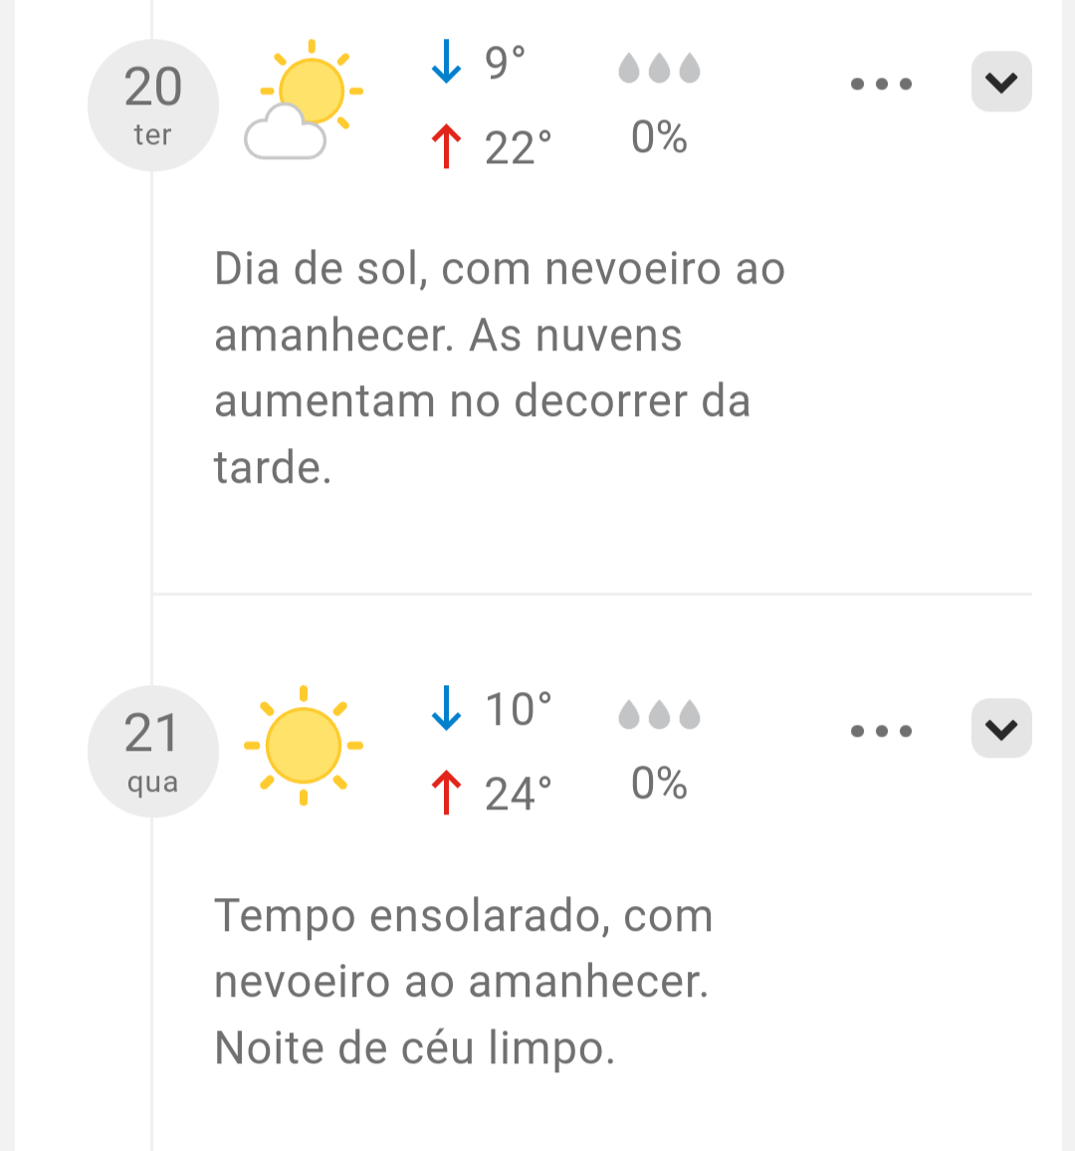Image resolution: width=1075 pixels, height=1151 pixels.
Task: Tap the blue down arrow beside 9°
Action: click(x=446, y=62)
